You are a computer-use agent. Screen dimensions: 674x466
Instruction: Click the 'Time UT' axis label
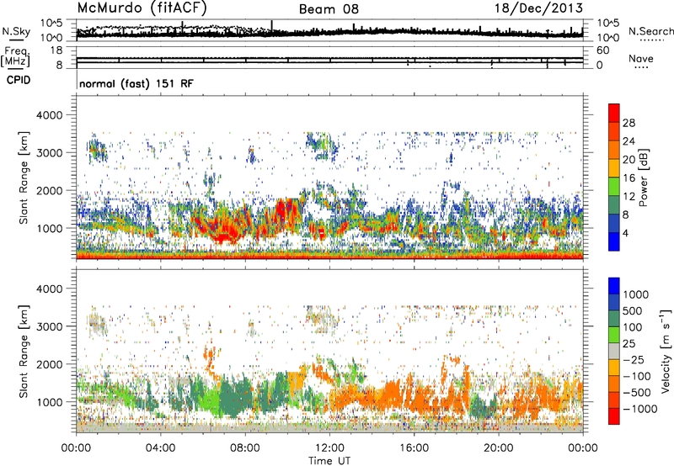329,461
